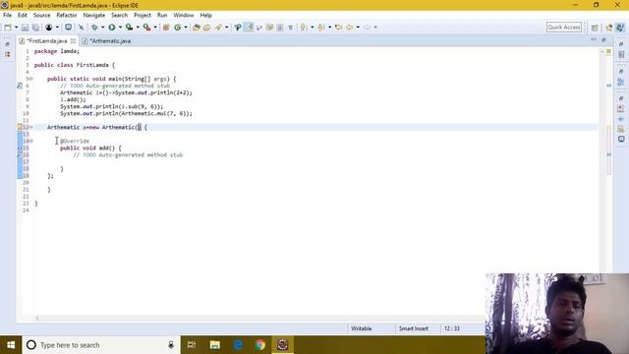The image size is (629, 354).
Task: Open the New Java Class dropdown arrow
Action: (186, 28)
